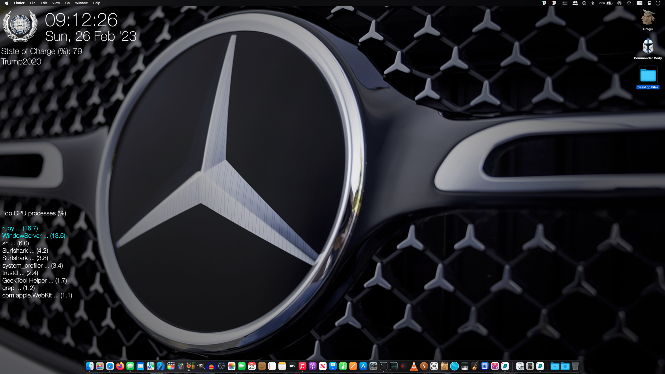Open the Apple menu
This screenshot has height=374, width=665.
[7, 3]
